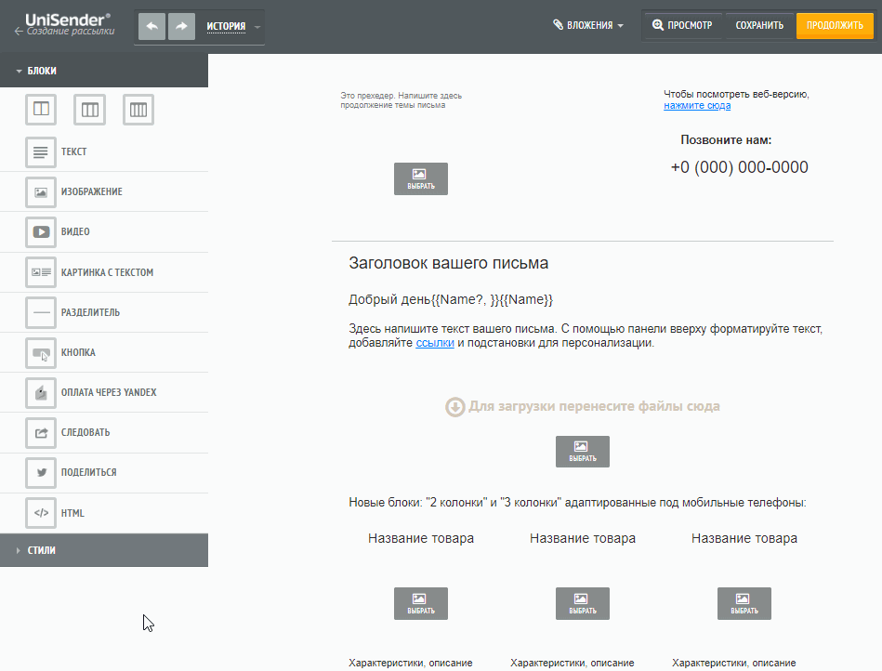This screenshot has width=882, height=671.
Task: Select the four-column layout block icon
Action: [138, 110]
